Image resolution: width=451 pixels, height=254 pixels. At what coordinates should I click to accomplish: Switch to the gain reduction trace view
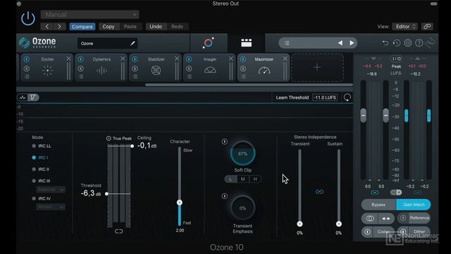[x=33, y=97]
